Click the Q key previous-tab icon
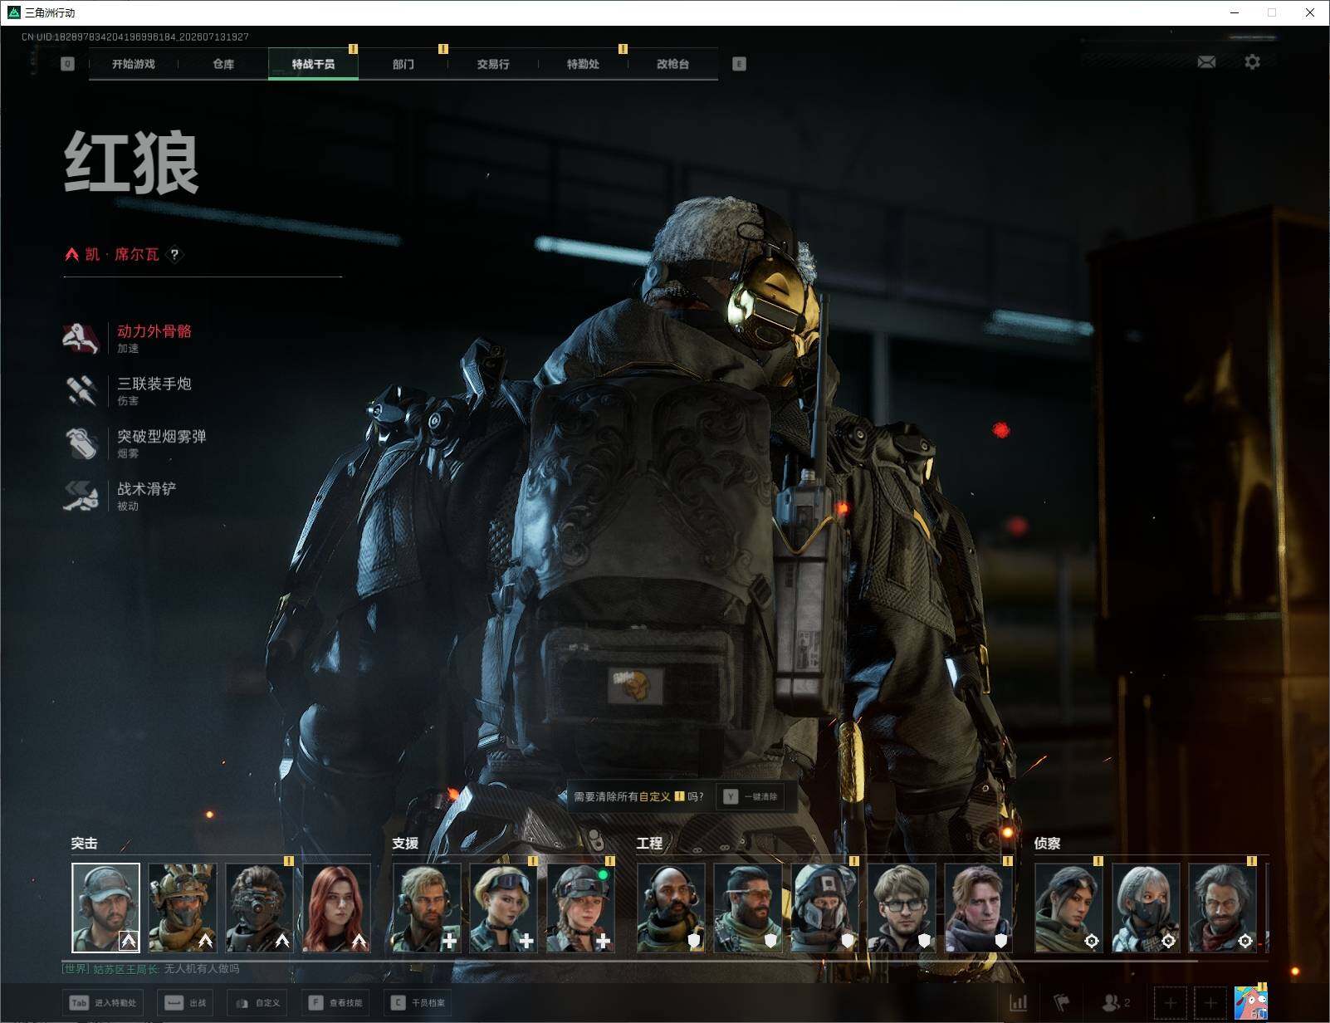Image resolution: width=1330 pixels, height=1023 pixels. [x=68, y=64]
